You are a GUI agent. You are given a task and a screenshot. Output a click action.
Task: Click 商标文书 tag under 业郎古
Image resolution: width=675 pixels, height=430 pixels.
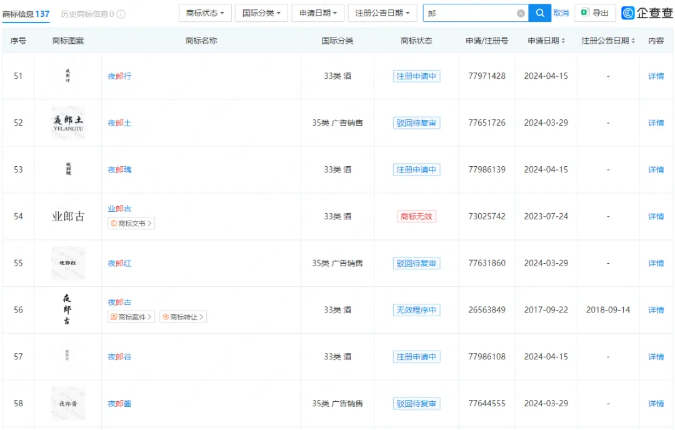click(x=131, y=223)
